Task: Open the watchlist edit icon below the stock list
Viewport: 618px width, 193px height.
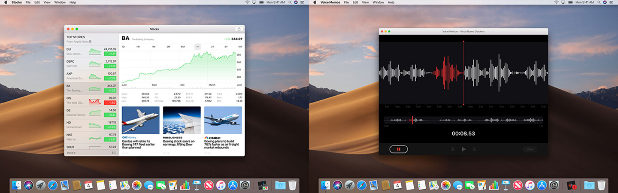Action: 114,153
